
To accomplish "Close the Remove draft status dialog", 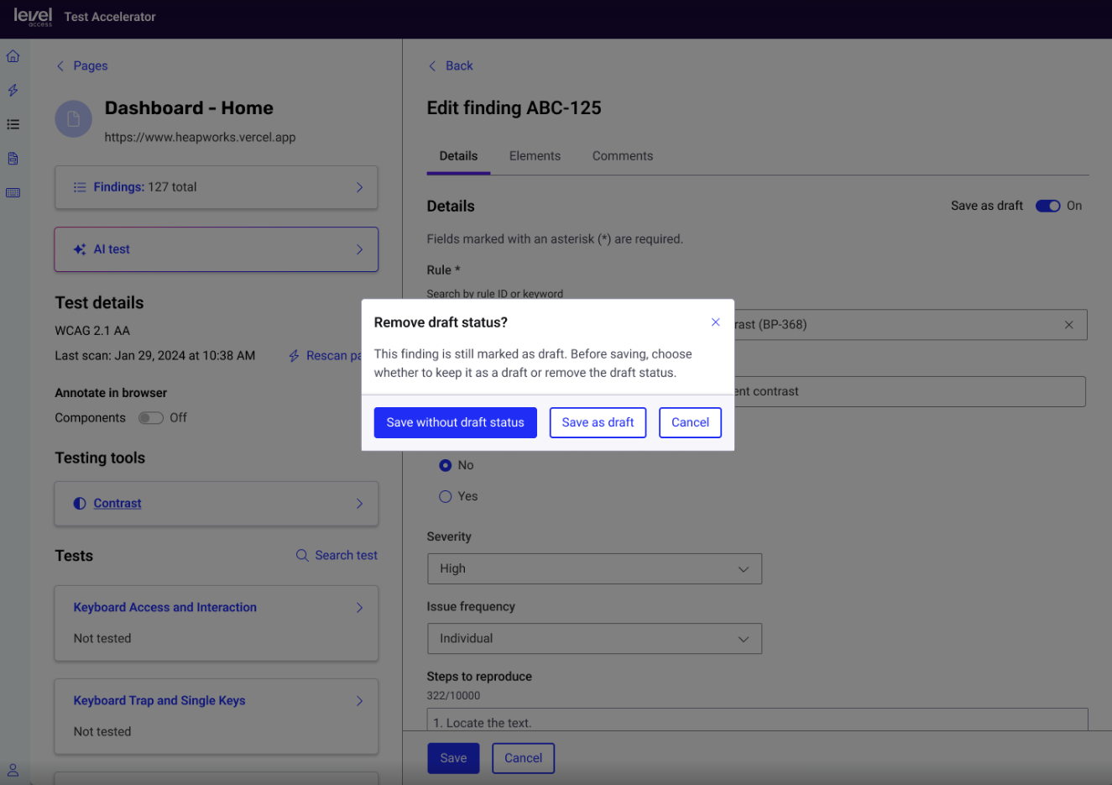I will [x=715, y=322].
